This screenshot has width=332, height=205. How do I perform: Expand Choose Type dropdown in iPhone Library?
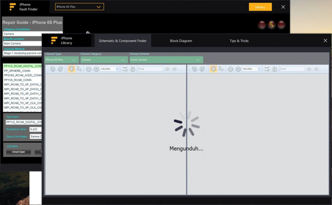click(62, 60)
